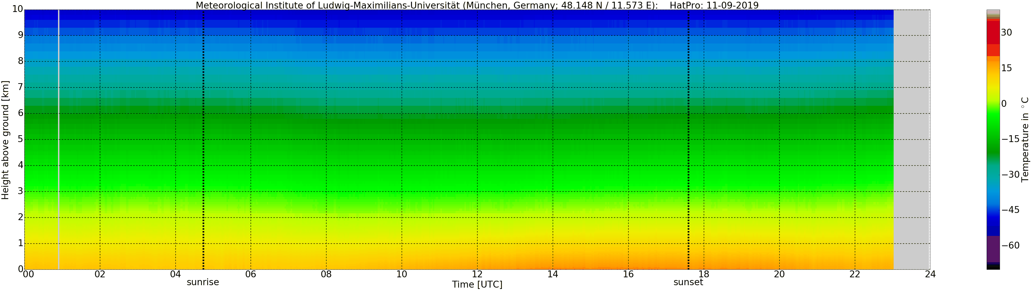
Task: Click the '30' label on the colorbar
Action: pos(1006,33)
